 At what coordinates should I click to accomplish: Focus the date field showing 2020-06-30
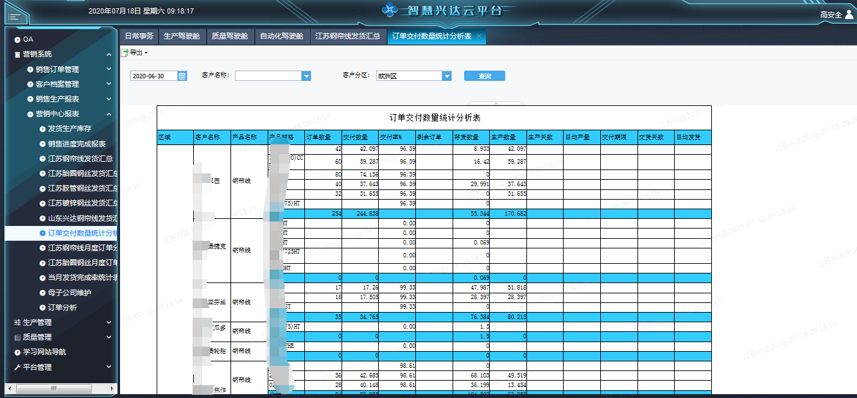[154, 76]
